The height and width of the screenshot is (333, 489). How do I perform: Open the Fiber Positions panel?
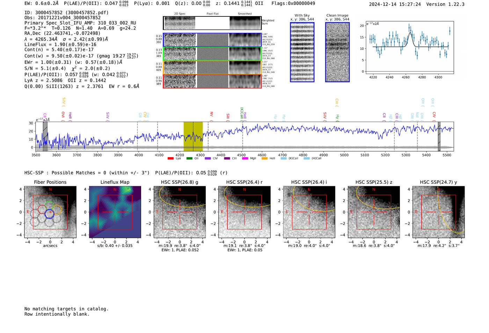pos(50,212)
